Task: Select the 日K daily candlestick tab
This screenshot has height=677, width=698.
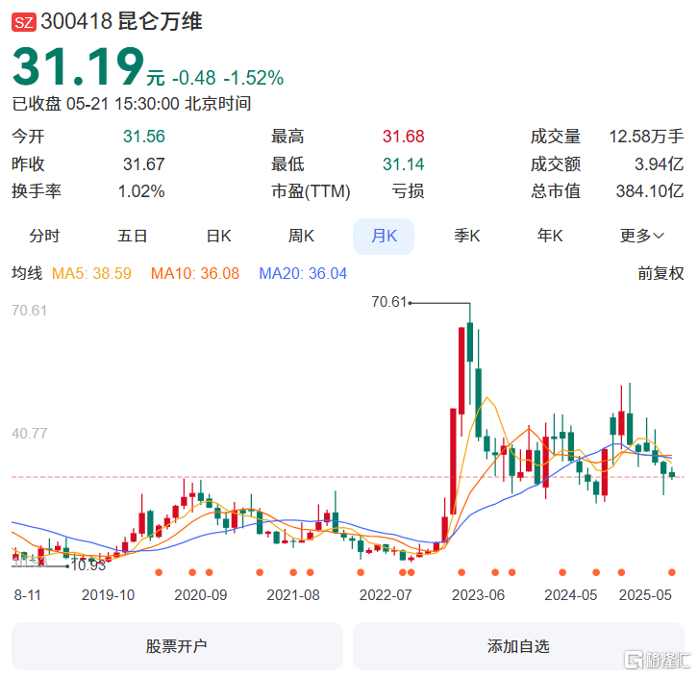Action: (x=218, y=236)
